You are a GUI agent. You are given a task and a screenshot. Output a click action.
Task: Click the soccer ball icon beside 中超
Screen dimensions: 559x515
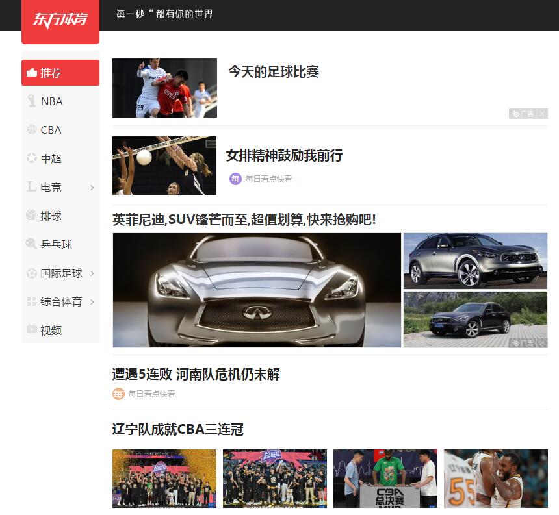pyautogui.click(x=32, y=158)
